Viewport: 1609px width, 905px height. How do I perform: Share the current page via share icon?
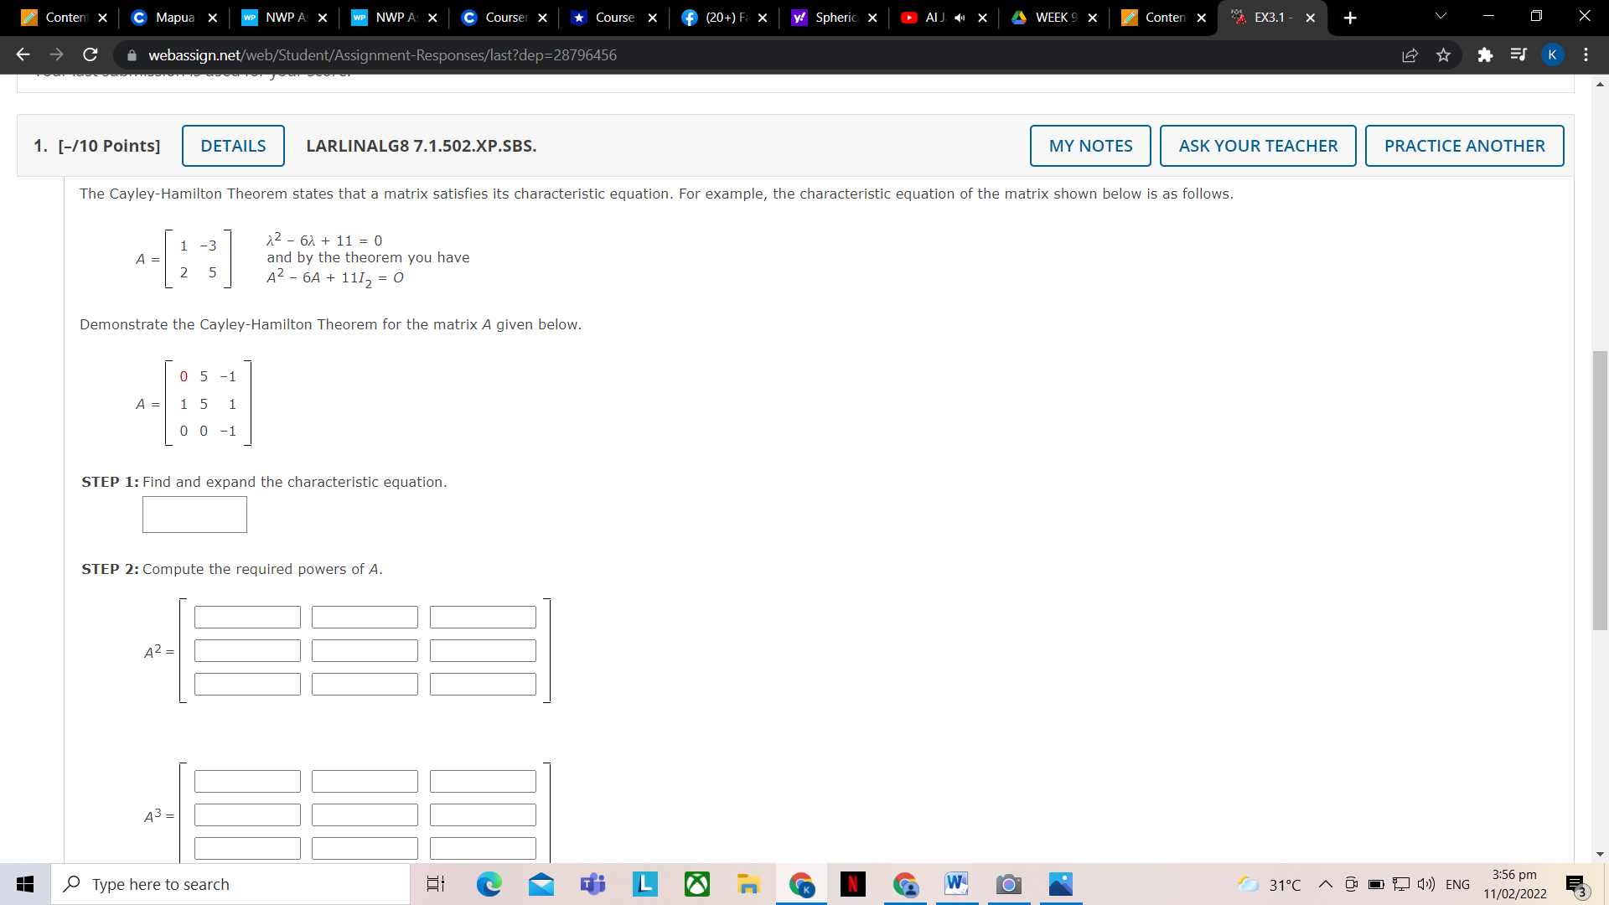[1410, 54]
